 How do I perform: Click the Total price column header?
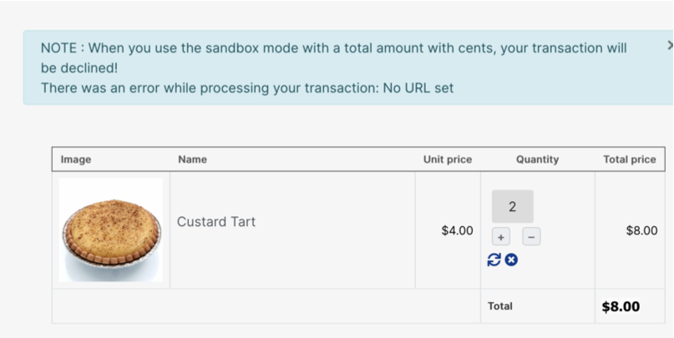point(629,159)
